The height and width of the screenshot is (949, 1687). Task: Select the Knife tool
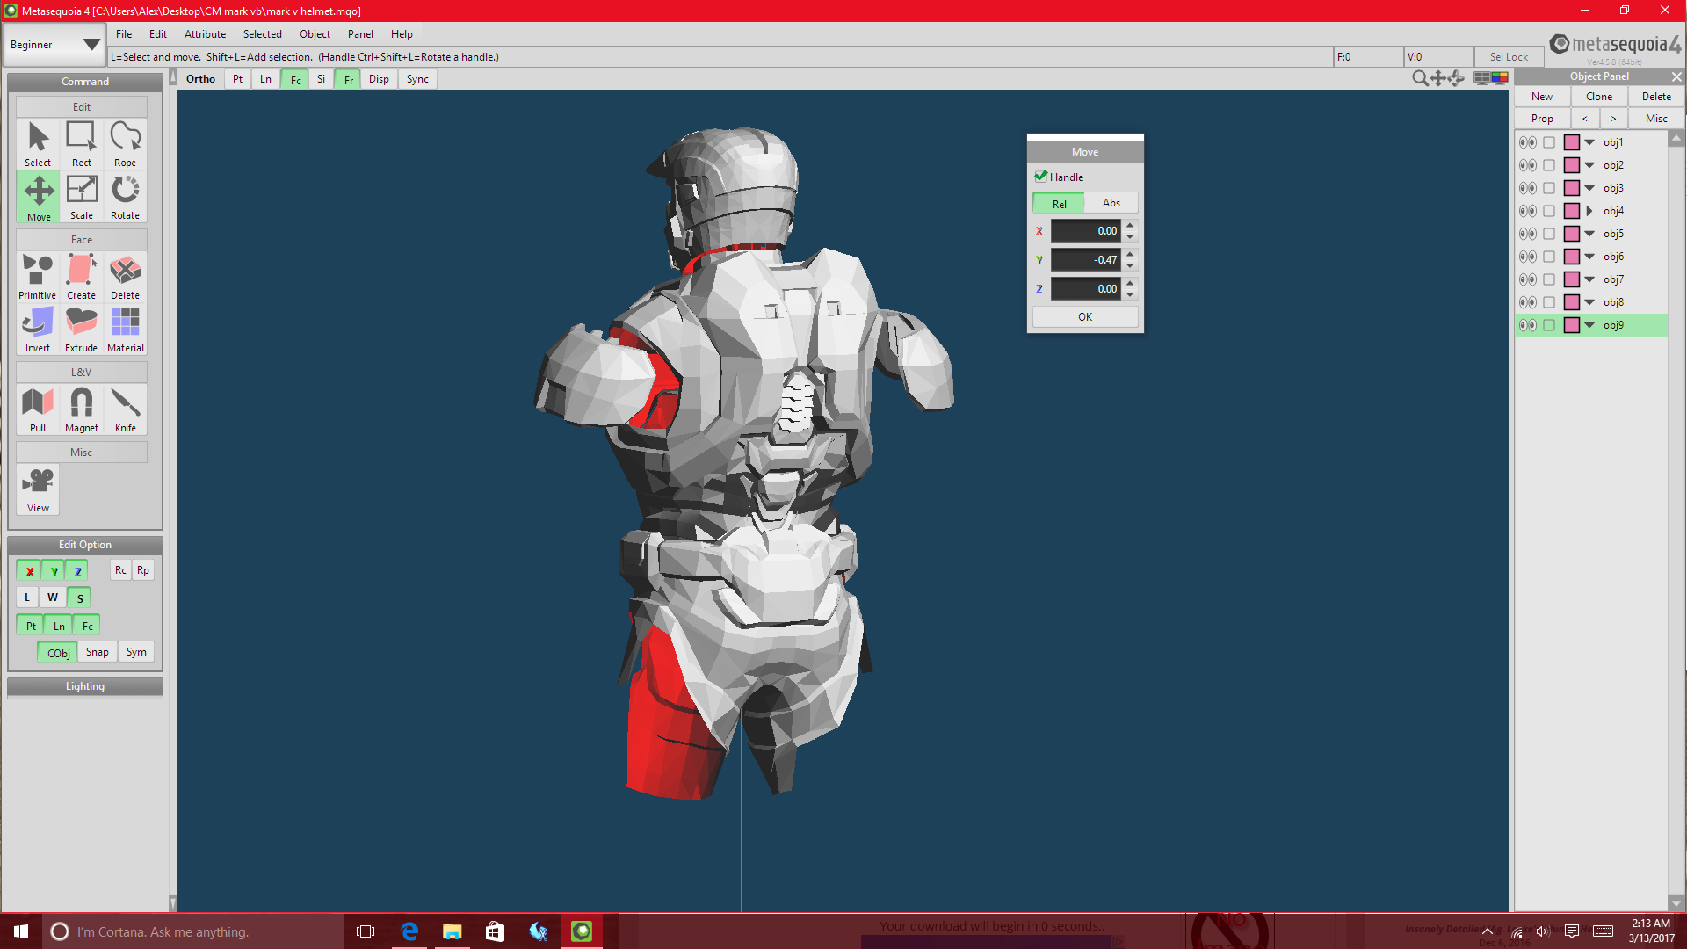[126, 409]
